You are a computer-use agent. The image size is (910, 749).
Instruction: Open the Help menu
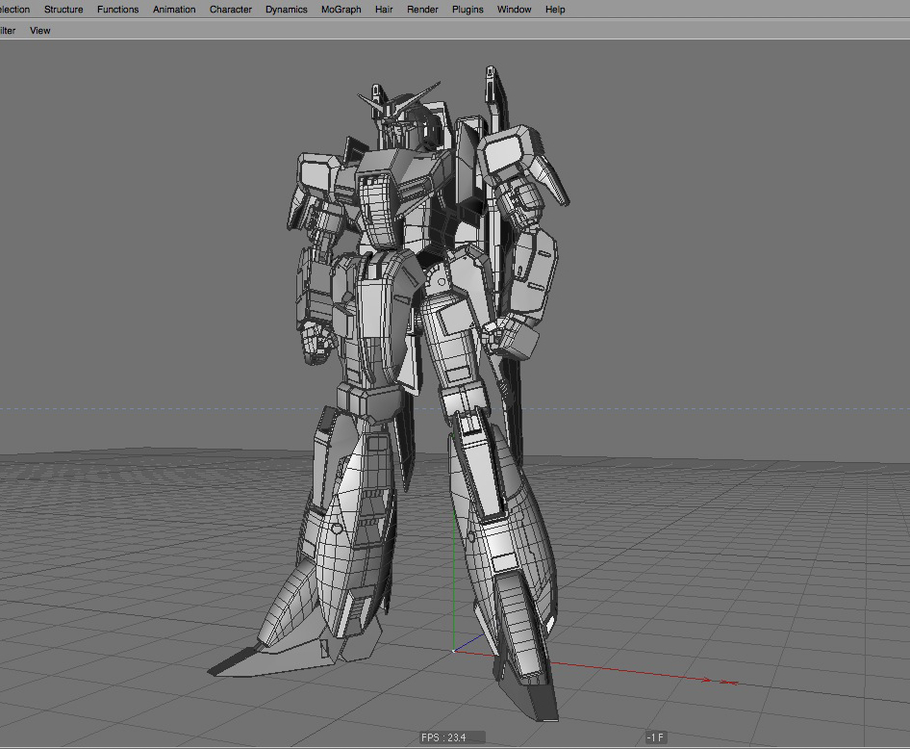click(x=555, y=10)
